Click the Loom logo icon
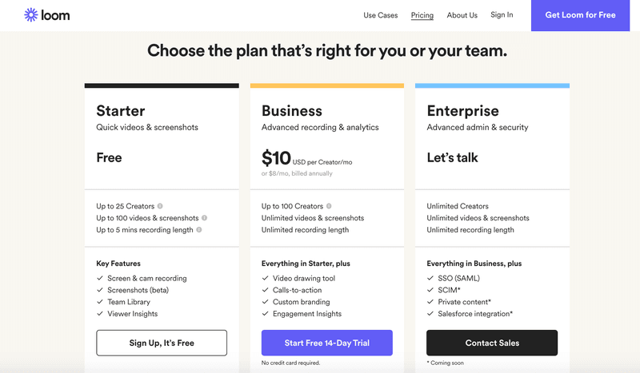Viewport: 640px width, 373px height. click(31, 15)
